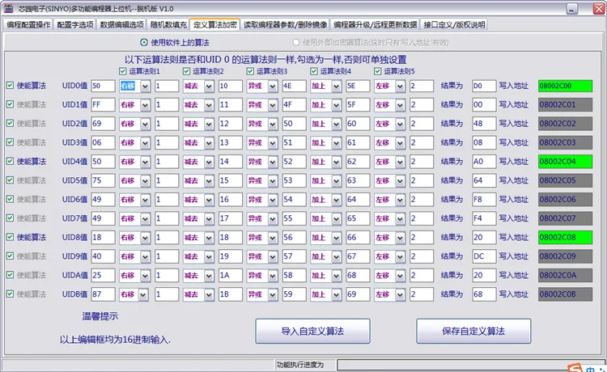Open the 右移 dropdown in UID0 row
The height and width of the screenshot is (372, 607).
[x=145, y=87]
